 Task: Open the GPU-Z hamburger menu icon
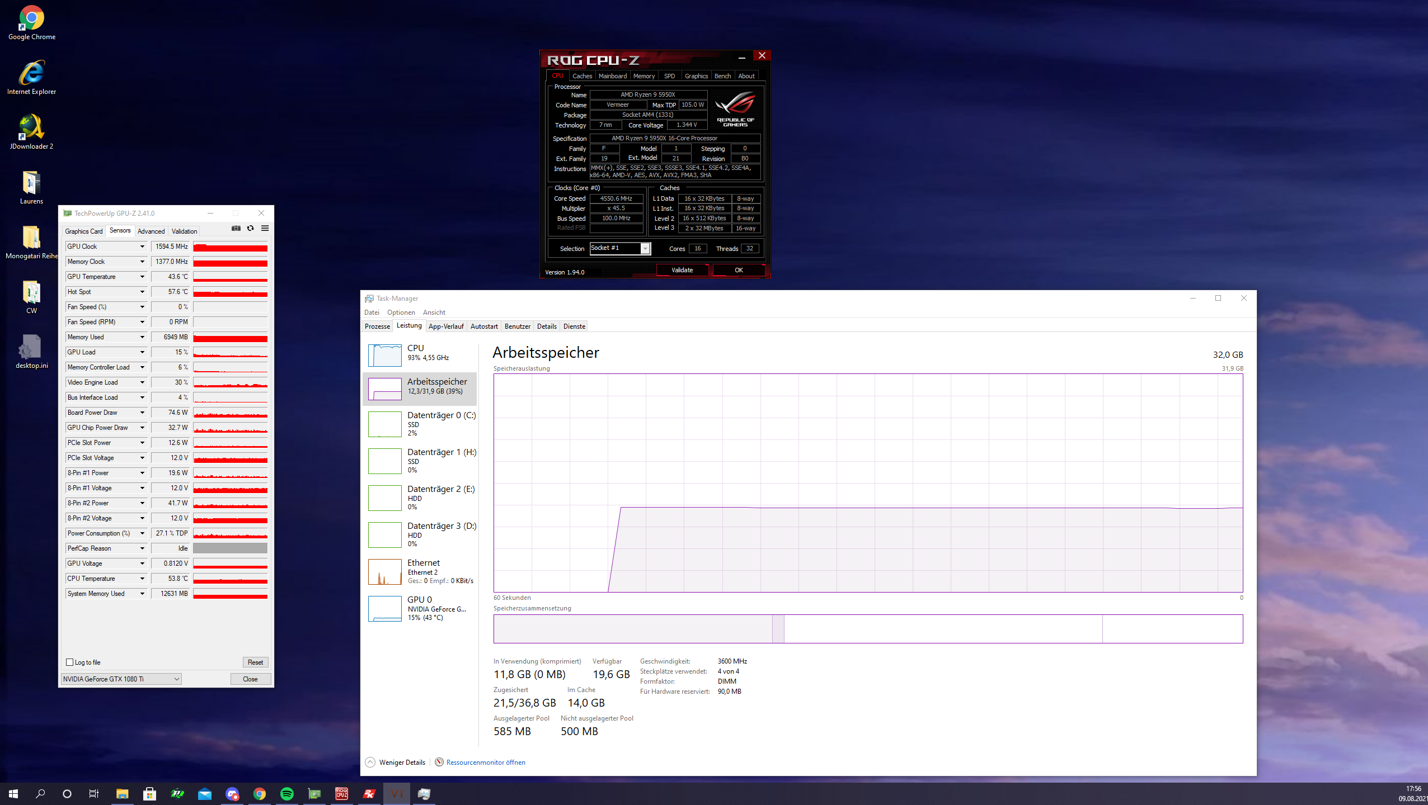pos(265,228)
